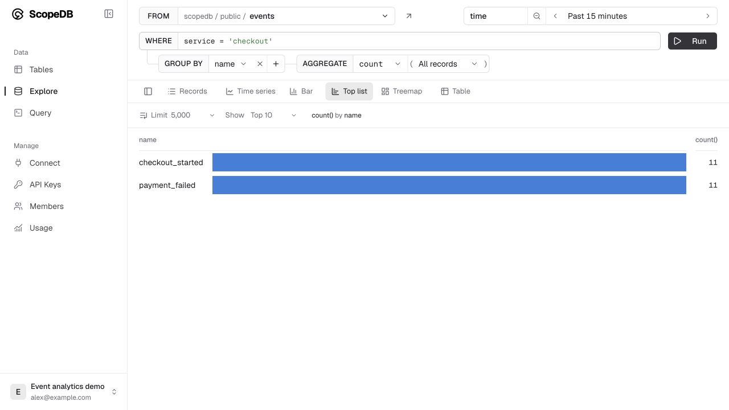Switch to the Table view tab
729x410 pixels.
(456, 91)
